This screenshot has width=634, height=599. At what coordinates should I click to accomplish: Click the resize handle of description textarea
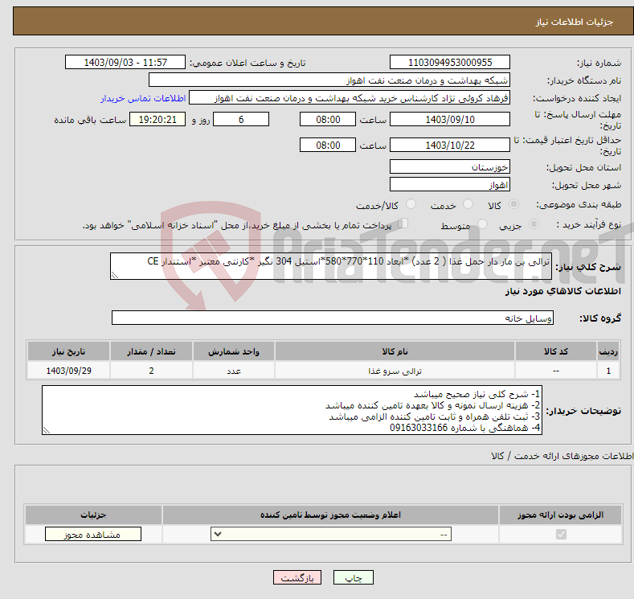(115, 276)
